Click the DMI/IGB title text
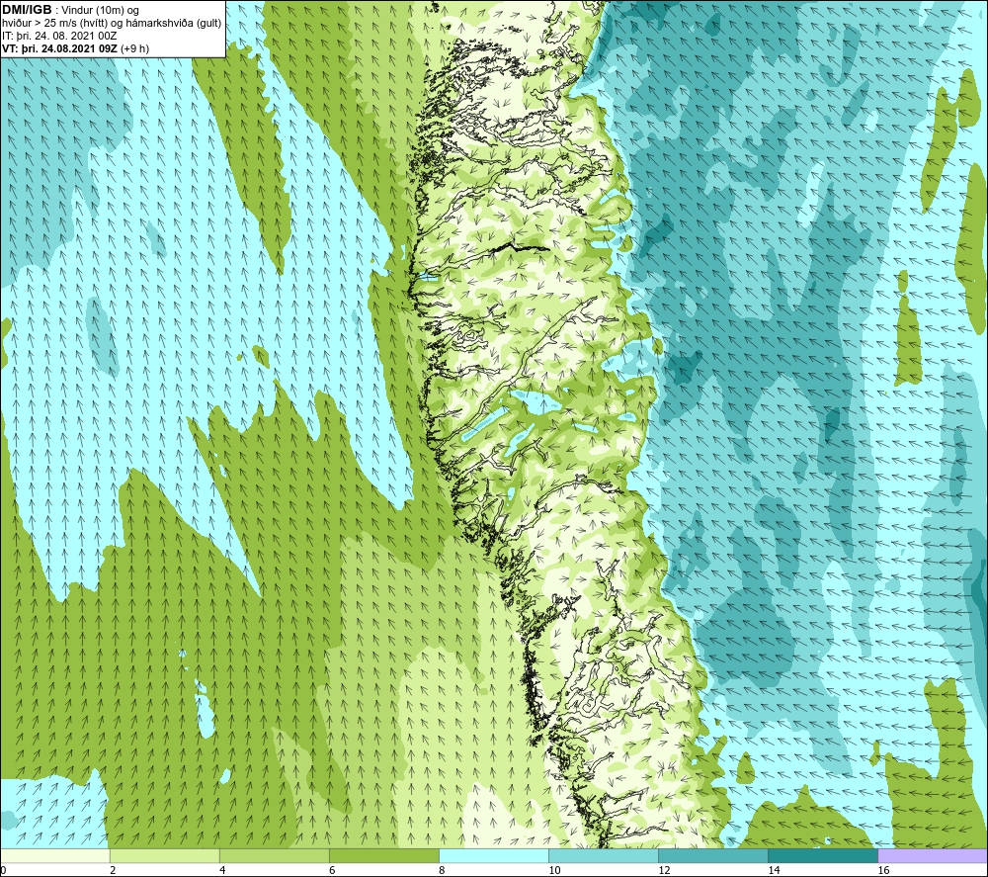The width and height of the screenshot is (988, 877). pos(27,10)
